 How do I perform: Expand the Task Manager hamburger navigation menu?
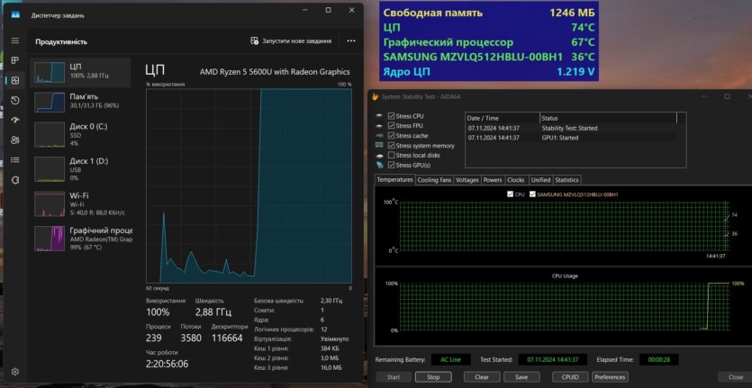tap(14, 41)
